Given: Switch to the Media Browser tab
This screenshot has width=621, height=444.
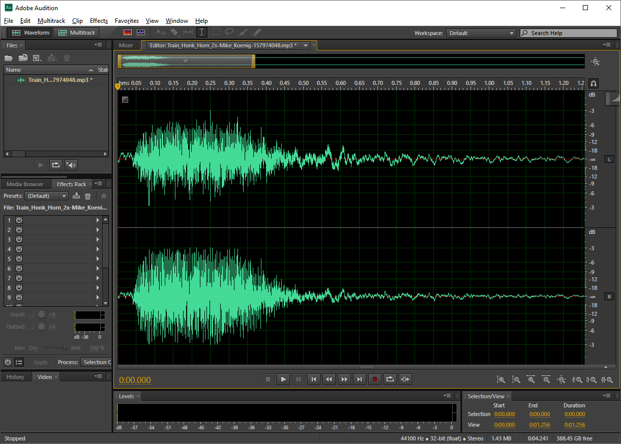Looking at the screenshot, I should pyautogui.click(x=25, y=184).
